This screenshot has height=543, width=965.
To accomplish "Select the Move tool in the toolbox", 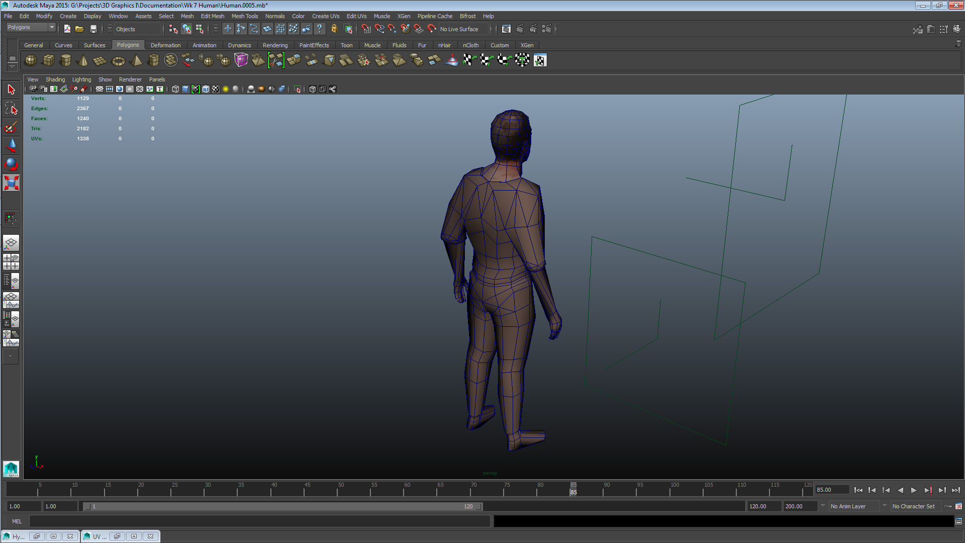I will tap(11, 146).
